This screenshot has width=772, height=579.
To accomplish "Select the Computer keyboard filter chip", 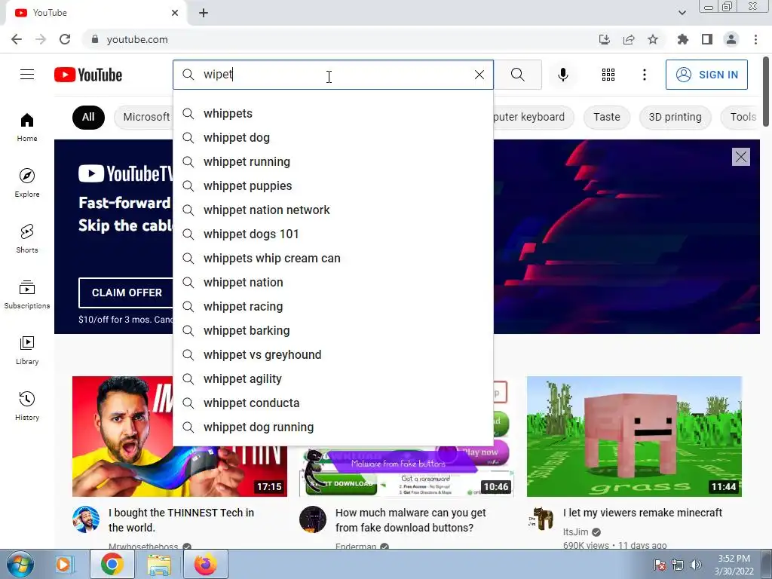I will (533, 117).
